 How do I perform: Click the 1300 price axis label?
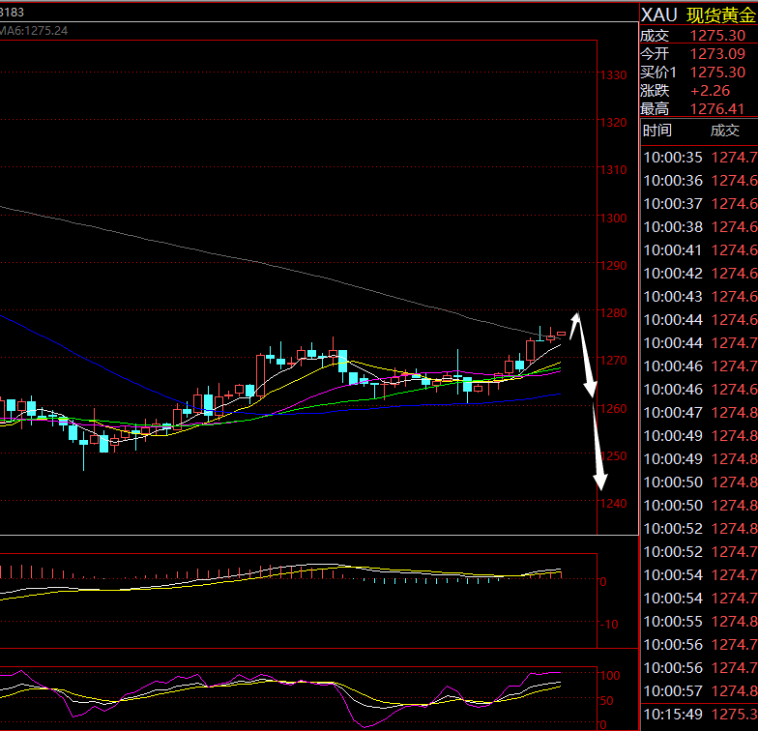pos(613,219)
